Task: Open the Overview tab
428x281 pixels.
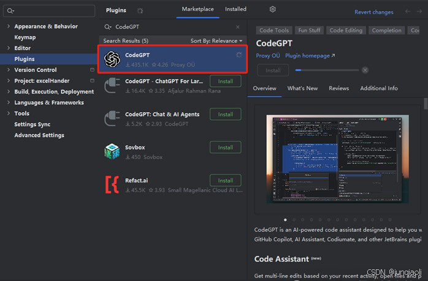Action: [x=264, y=88]
